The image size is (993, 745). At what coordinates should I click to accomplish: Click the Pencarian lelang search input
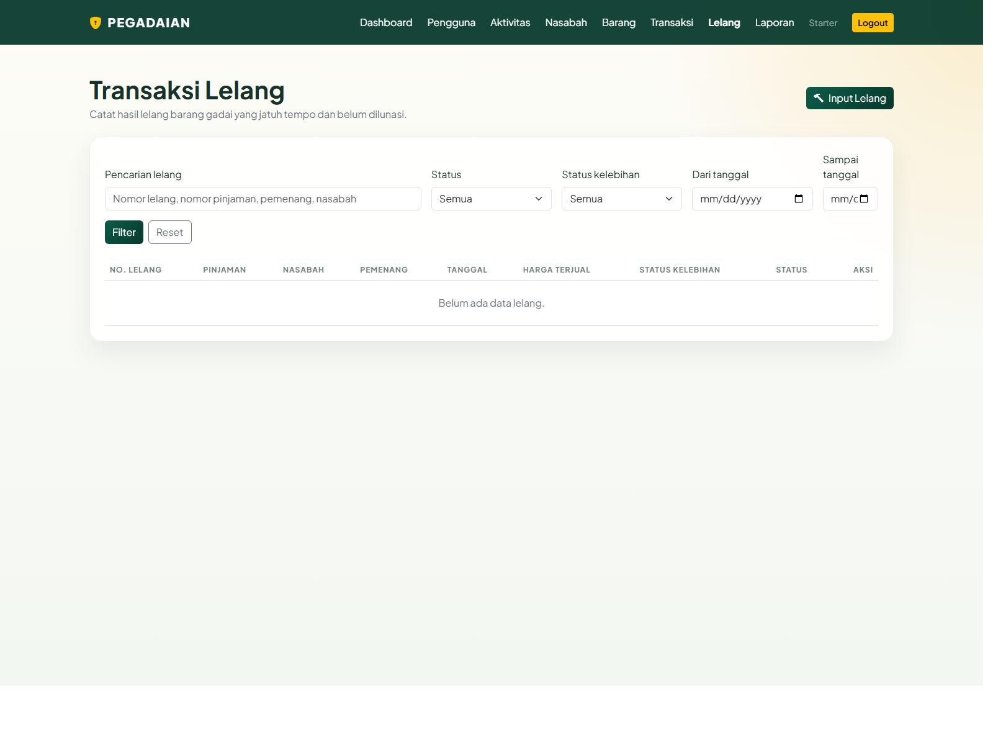pyautogui.click(x=262, y=199)
